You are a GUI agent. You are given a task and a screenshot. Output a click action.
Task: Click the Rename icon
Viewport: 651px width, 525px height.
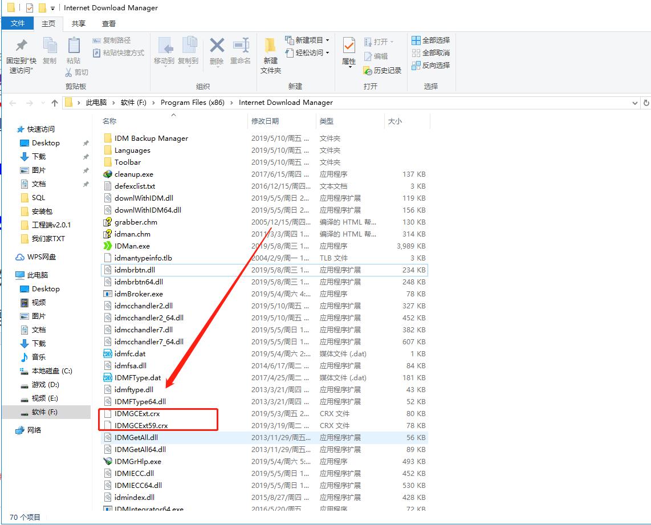(241, 45)
